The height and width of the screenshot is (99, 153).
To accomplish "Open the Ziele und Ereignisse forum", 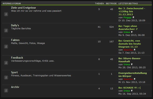I will [23, 8].
